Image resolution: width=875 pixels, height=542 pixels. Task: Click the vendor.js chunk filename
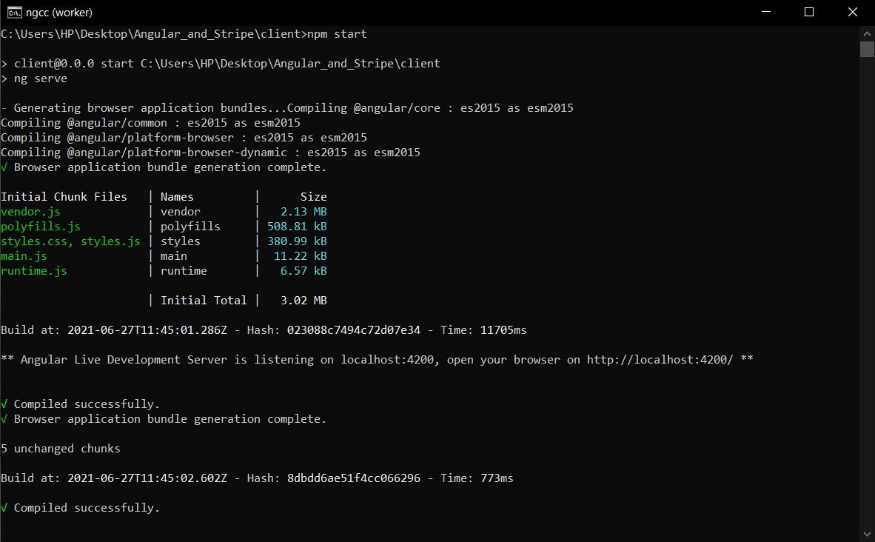30,211
